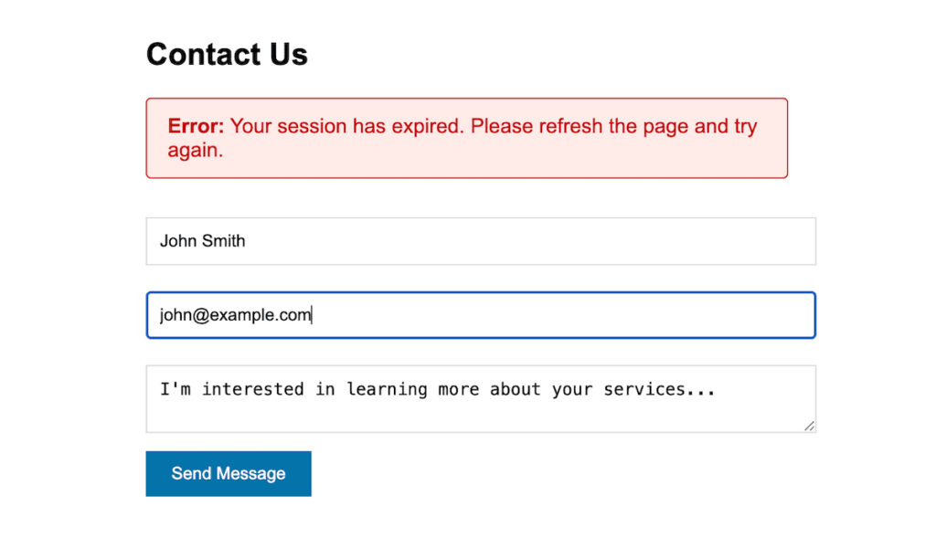936x548 pixels.
Task: Click the word again in the error message
Action: [193, 150]
